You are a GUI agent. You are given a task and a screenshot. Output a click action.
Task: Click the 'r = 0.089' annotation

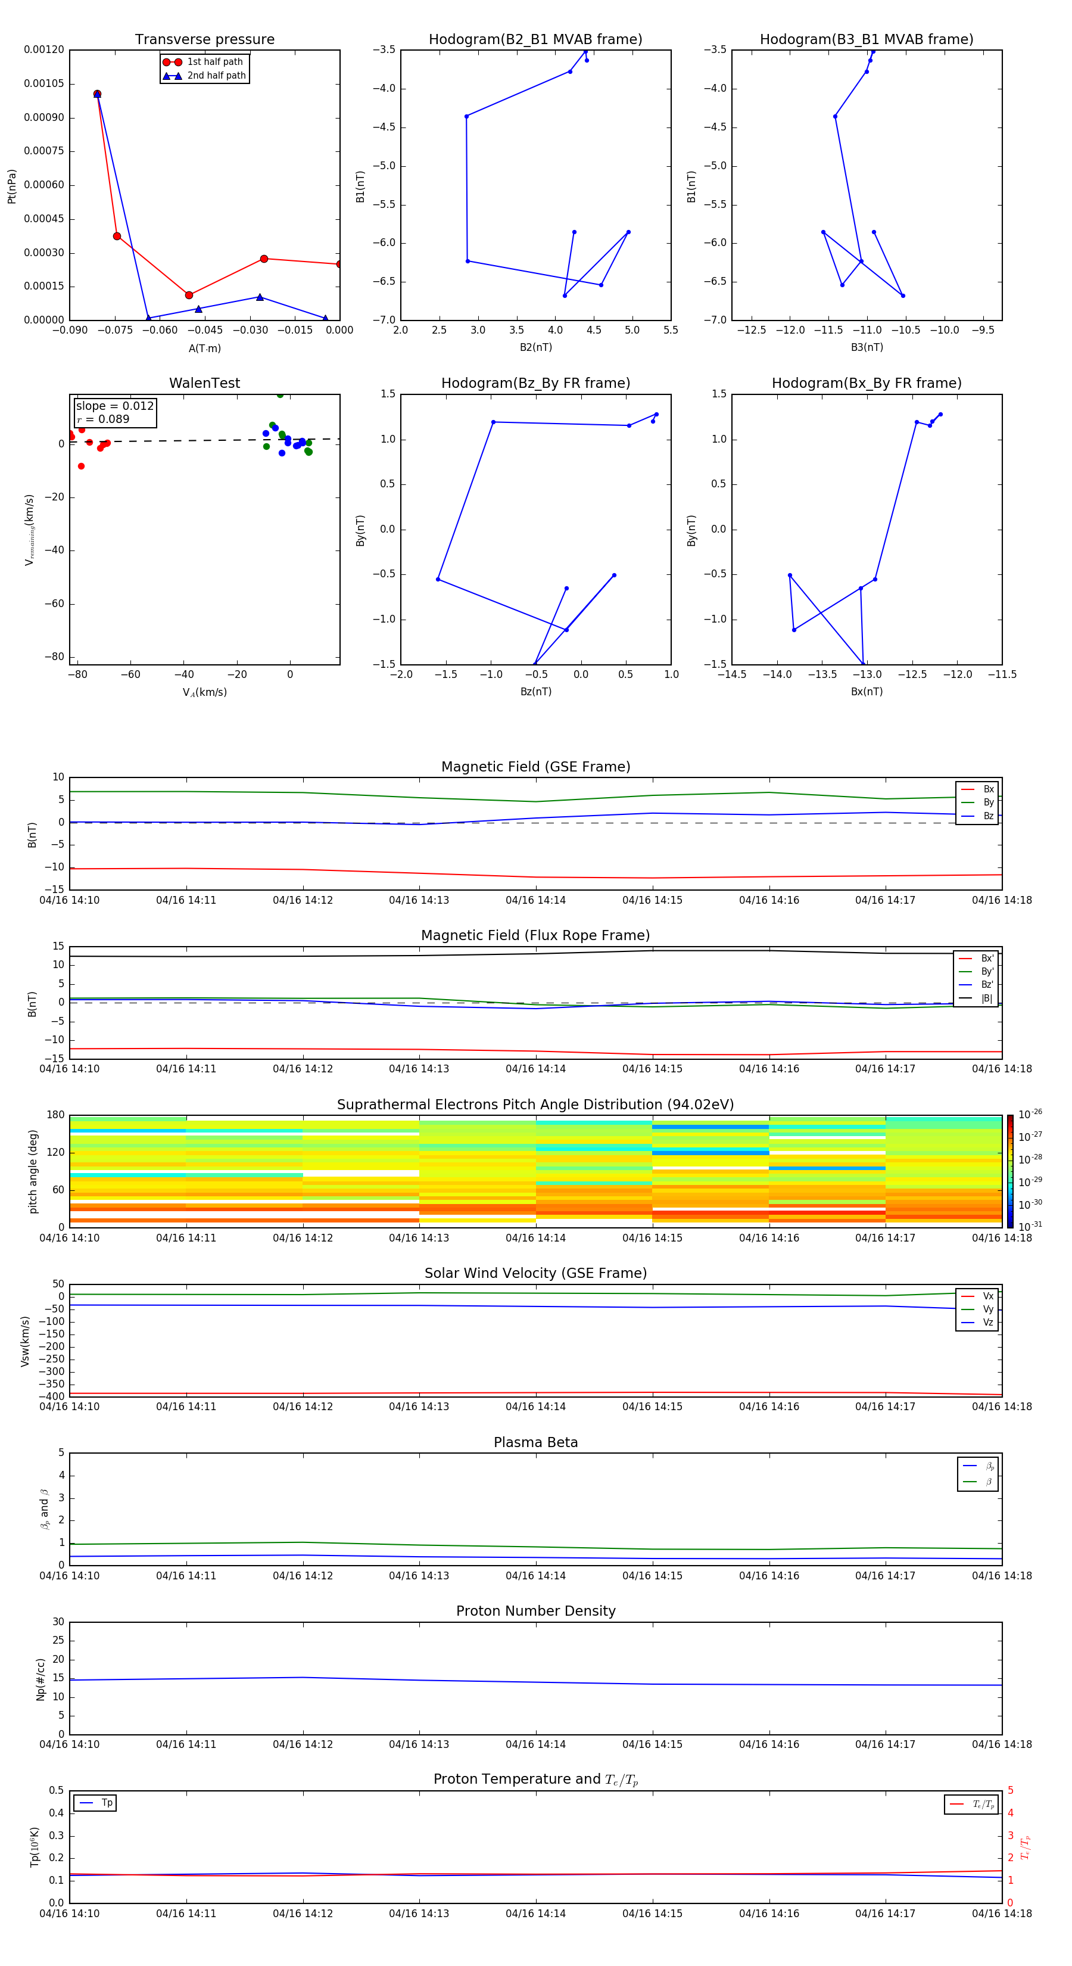103,419
